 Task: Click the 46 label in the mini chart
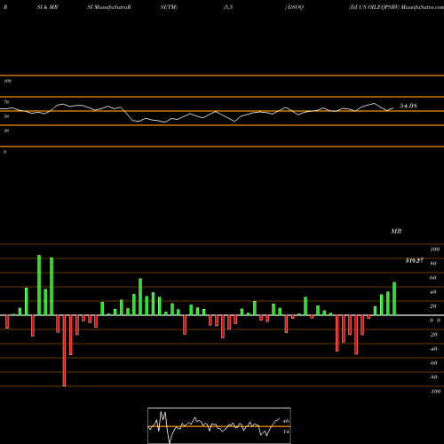286,421
